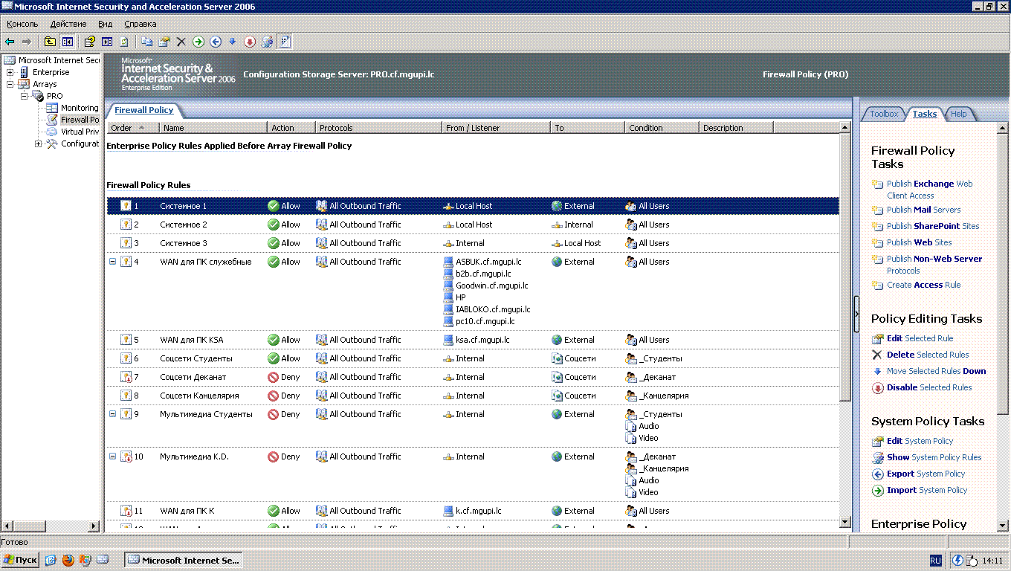The image size is (1011, 571).
Task: Sort rules by the Order column header
Action: click(x=122, y=128)
